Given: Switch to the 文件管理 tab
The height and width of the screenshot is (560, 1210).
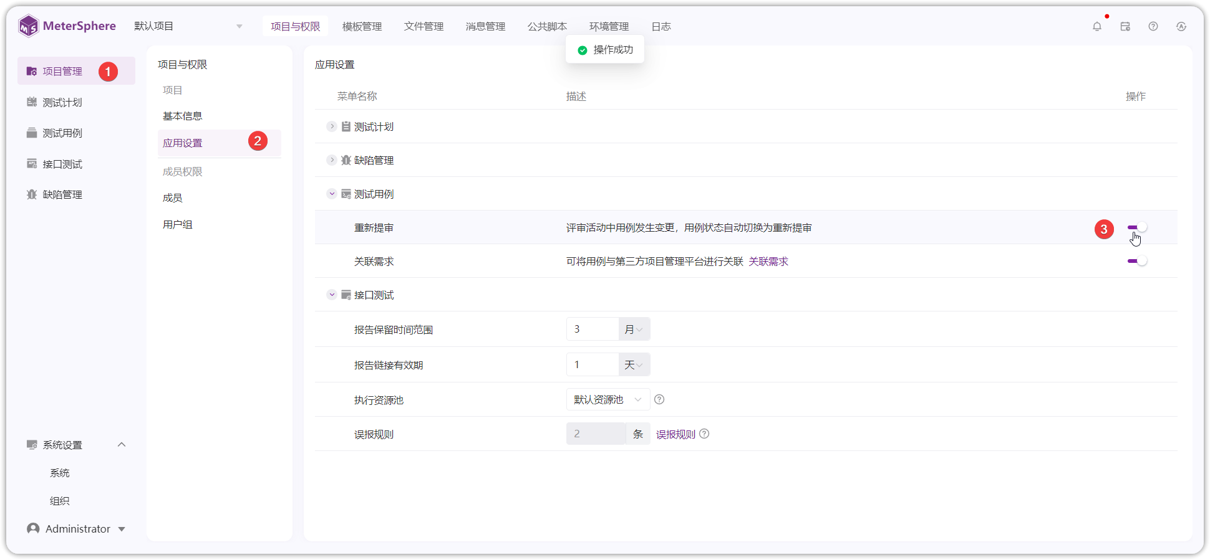Looking at the screenshot, I should tap(424, 26).
